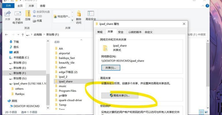Image resolution: width=222 pixels, height=115 pixels.
Task: Collapse the ribbon with the chevron
Action: coord(203,6)
